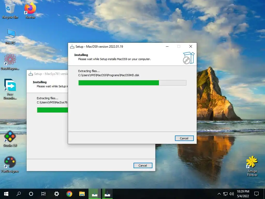Viewport: 265px width, 199px height.
Task: Minimize the MacOS9 Setup window
Action: pyautogui.click(x=167, y=46)
